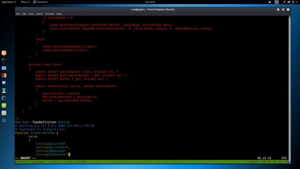Viewport: 300px width, 169px height.
Task: Click the "[string]$ListenPort," line
Action: (x=53, y=147)
